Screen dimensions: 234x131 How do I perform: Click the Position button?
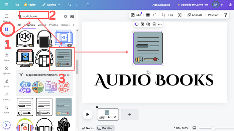coord(213,15)
